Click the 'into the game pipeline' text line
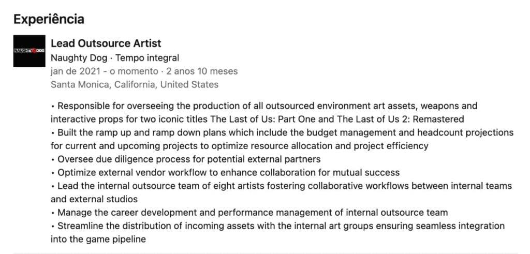The image size is (530, 254). 98,239
